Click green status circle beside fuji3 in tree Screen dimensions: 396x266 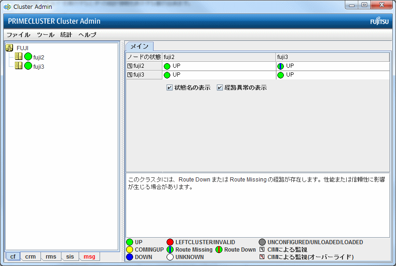[28, 66]
